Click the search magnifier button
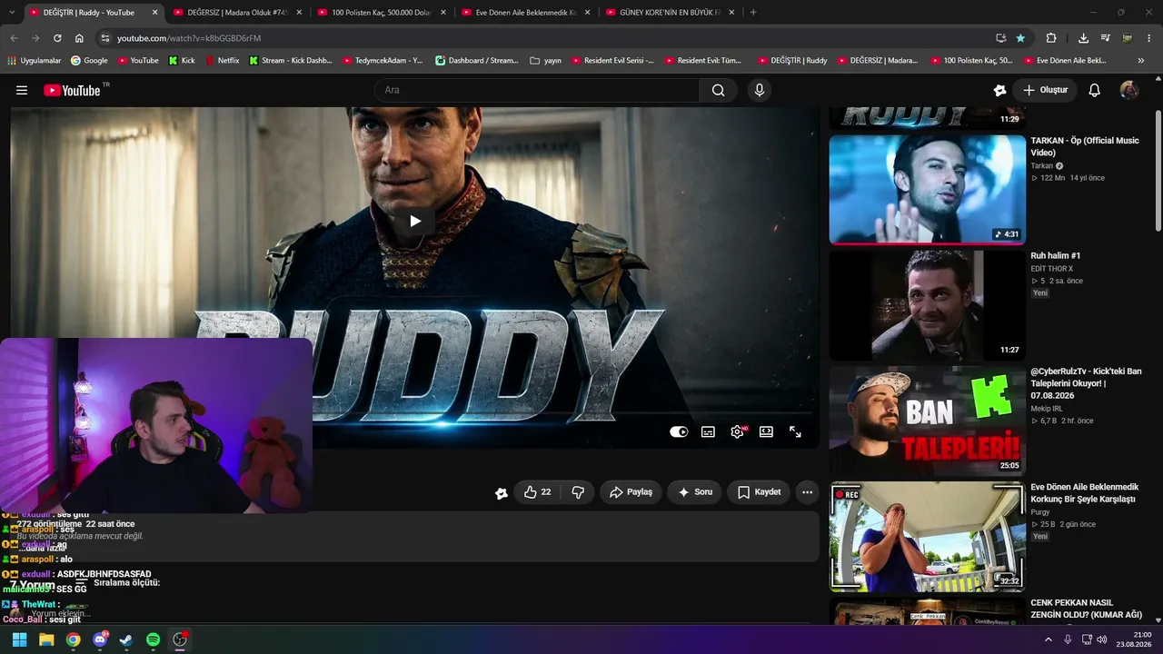 tap(719, 90)
